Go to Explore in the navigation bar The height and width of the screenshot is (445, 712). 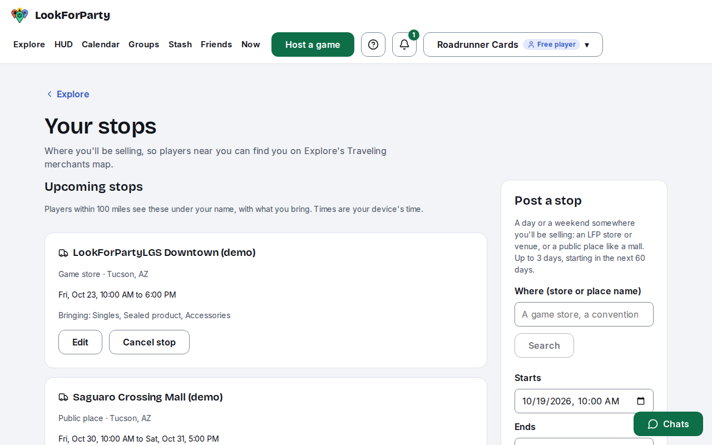29,44
